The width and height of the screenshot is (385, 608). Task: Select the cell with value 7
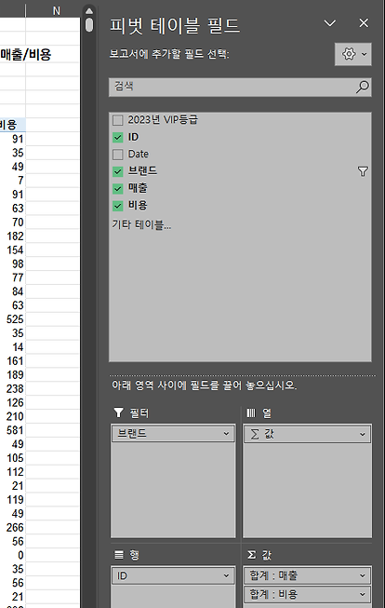click(13, 181)
